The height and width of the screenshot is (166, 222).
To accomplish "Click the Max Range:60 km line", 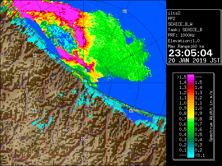I will tap(186, 46).
